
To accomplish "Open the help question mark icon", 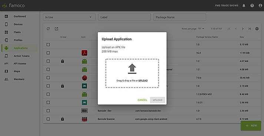I will tap(252, 6).
